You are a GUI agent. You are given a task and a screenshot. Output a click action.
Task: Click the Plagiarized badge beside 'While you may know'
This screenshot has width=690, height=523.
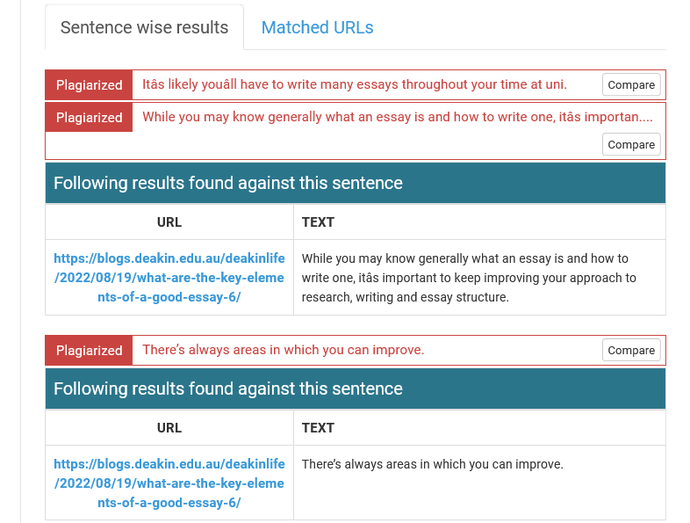coord(89,118)
